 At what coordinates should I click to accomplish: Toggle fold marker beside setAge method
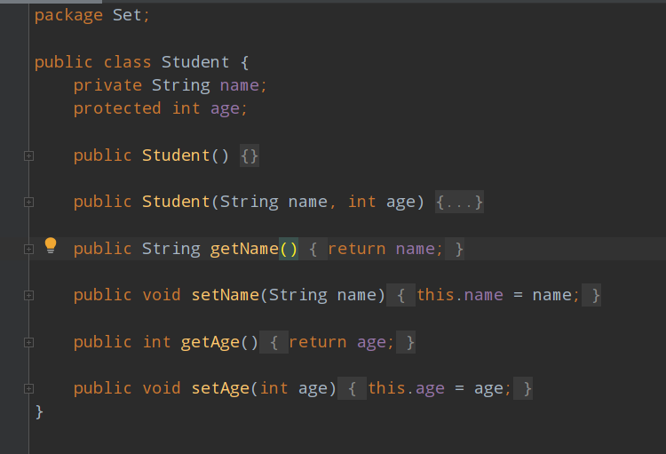[28, 388]
